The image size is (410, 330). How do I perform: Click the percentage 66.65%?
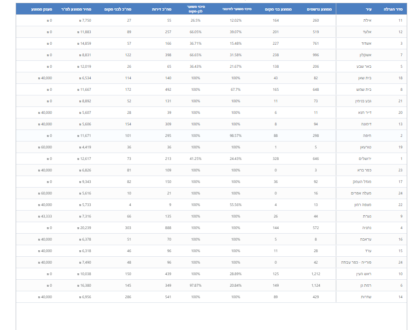pos(196,55)
